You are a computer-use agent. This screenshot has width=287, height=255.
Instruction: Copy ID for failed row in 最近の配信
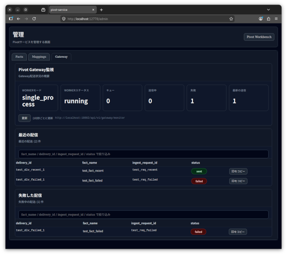(x=238, y=181)
